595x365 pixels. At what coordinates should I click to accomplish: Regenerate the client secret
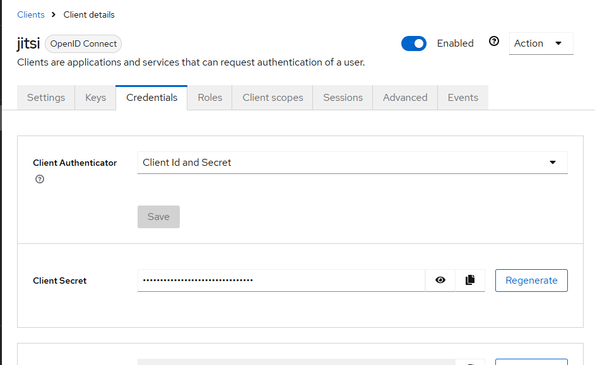[531, 281]
